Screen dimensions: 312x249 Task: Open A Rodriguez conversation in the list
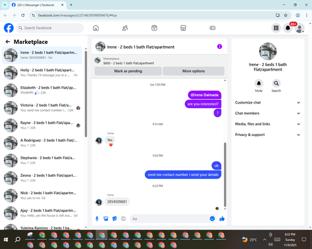42,143
